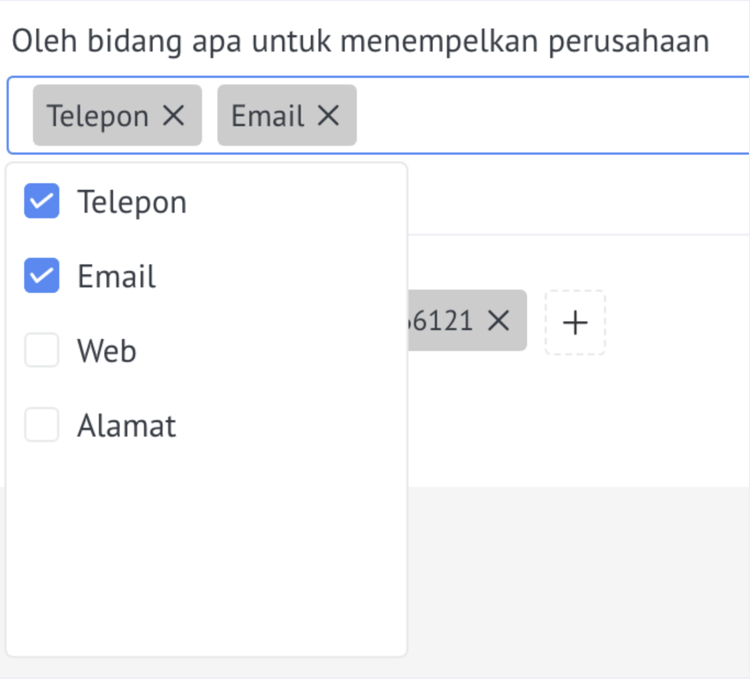
Task: Click the Telepon chip text in the field
Action: [98, 116]
